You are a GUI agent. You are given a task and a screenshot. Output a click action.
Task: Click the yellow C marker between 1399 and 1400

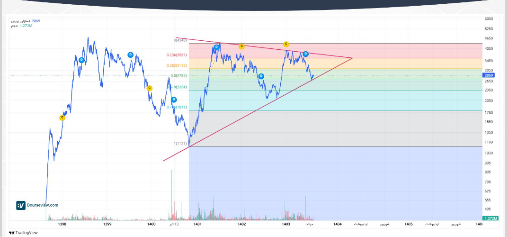150,88
